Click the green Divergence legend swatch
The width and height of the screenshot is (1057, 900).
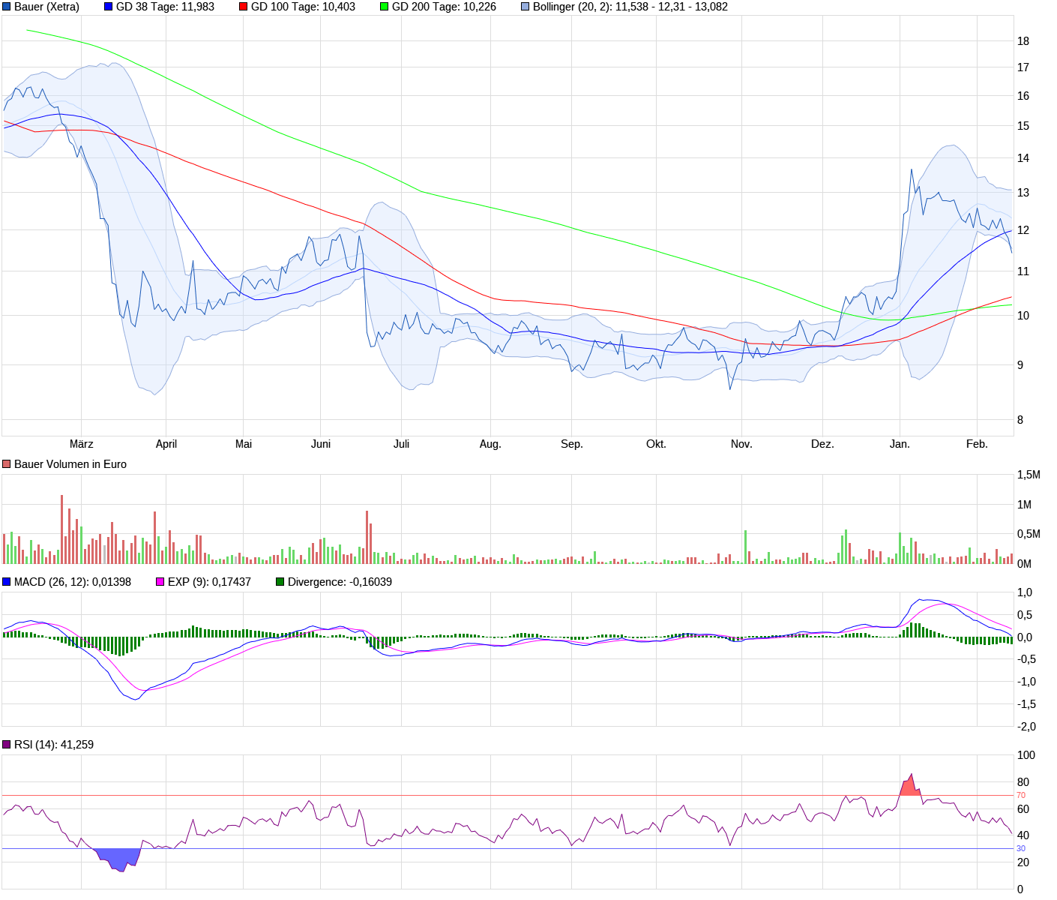(x=280, y=582)
